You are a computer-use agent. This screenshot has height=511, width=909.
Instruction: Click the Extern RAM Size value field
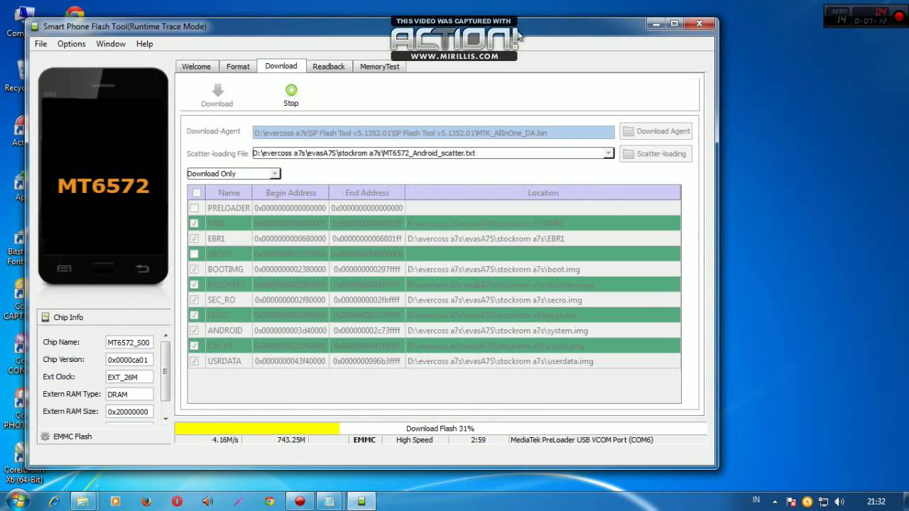[x=129, y=412]
